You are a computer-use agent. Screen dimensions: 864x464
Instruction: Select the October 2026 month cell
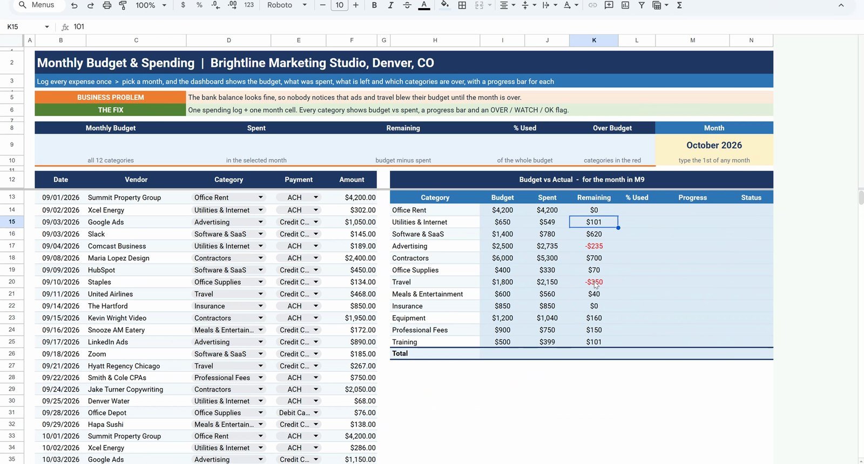(714, 145)
